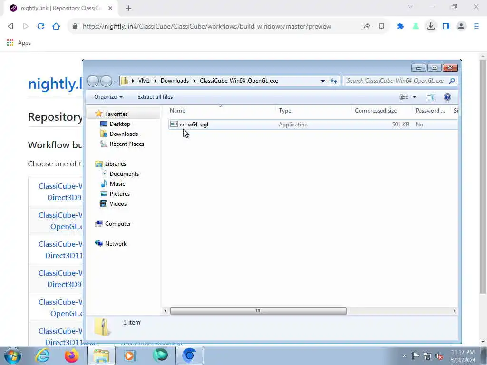Refresh the Explorer folder view

pyautogui.click(x=334, y=81)
